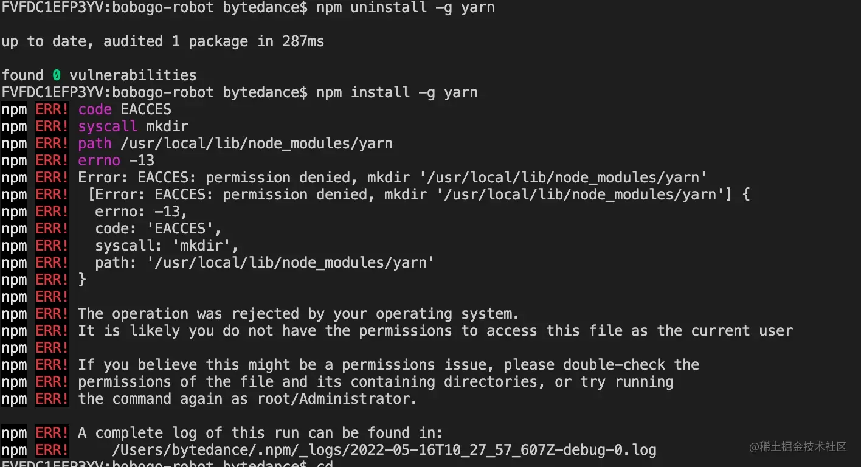
Task: Click the 'npm install -g yarn' command text
Action: pos(396,92)
